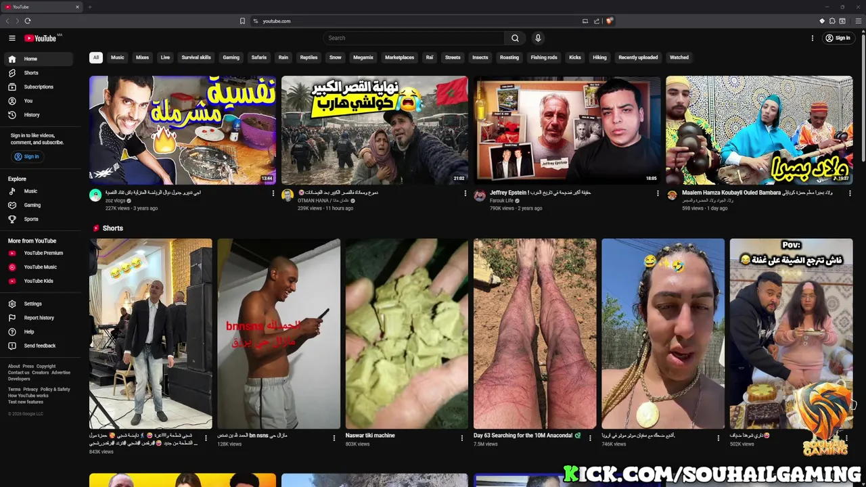866x487 pixels.
Task: Open options for Day 63 Anaconda short
Action: coord(590,438)
